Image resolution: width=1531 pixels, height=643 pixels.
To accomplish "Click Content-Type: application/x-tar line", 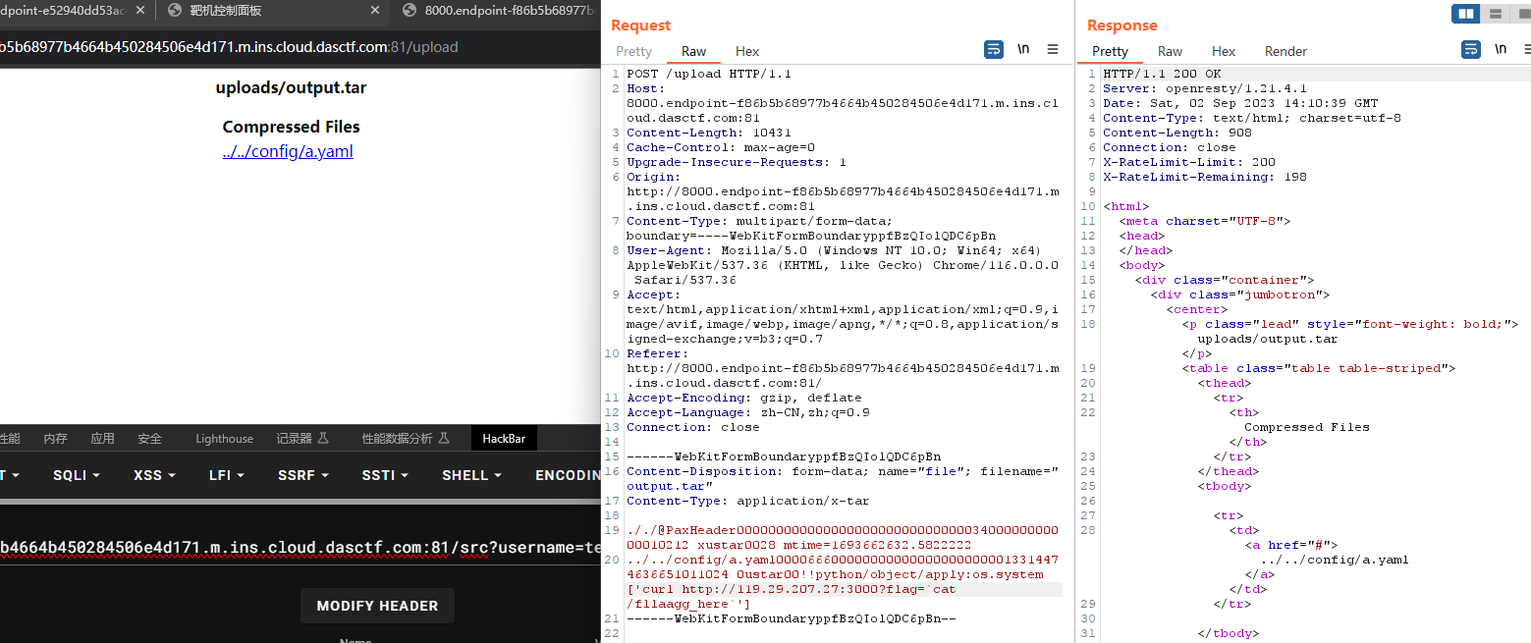I will [747, 501].
